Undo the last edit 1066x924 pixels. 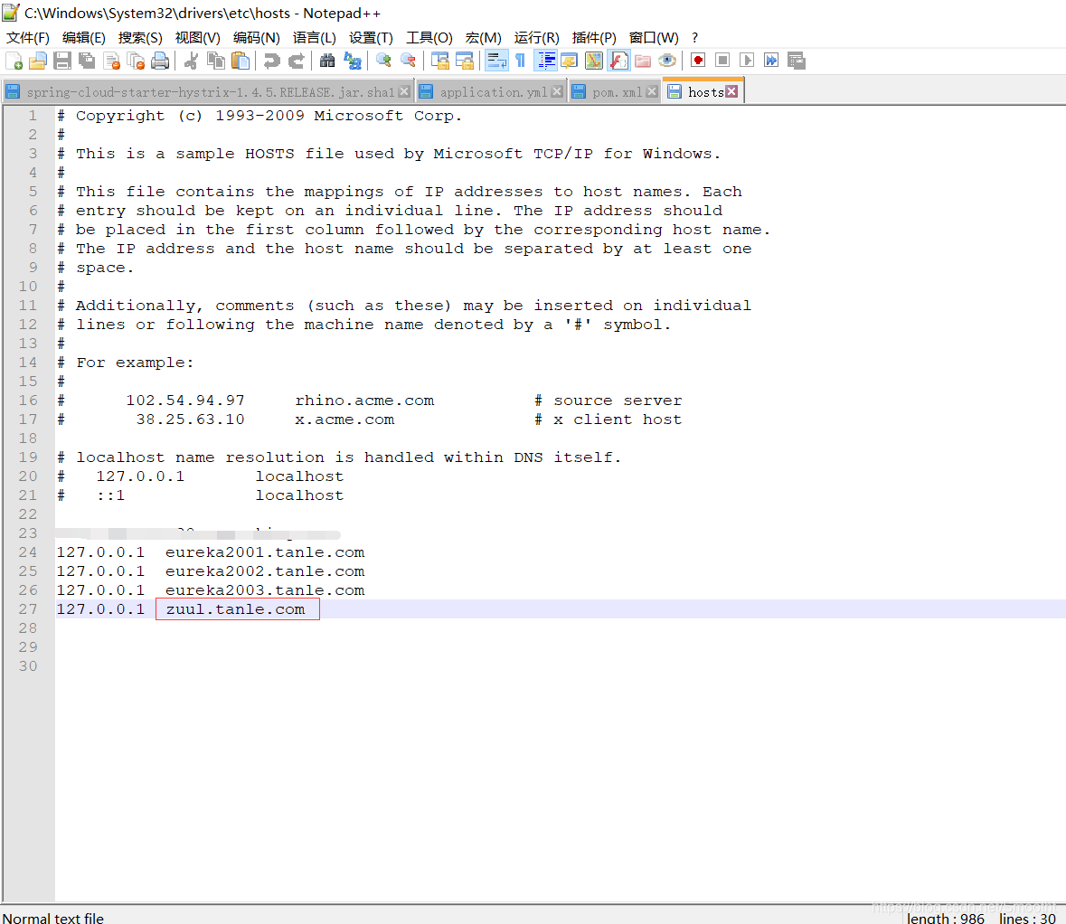click(x=271, y=61)
